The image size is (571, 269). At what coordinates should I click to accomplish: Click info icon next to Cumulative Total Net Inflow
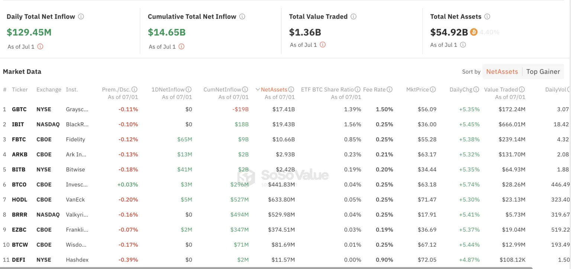click(242, 17)
